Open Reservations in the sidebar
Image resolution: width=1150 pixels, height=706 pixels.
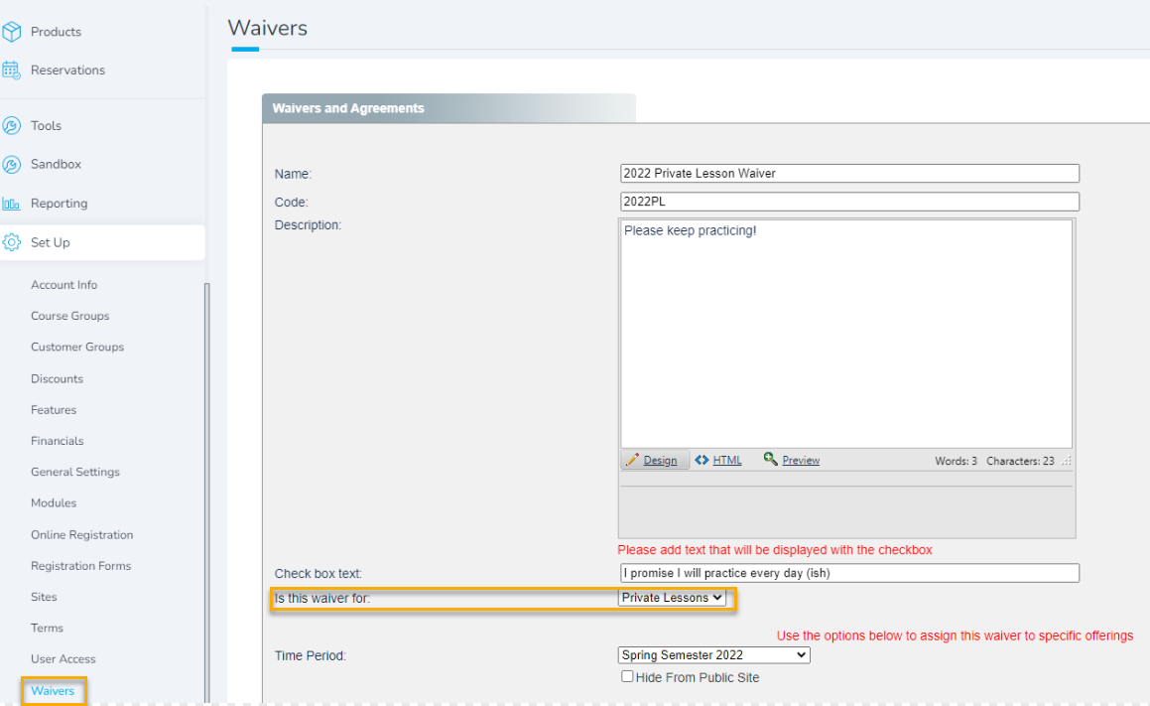pyautogui.click(x=67, y=70)
